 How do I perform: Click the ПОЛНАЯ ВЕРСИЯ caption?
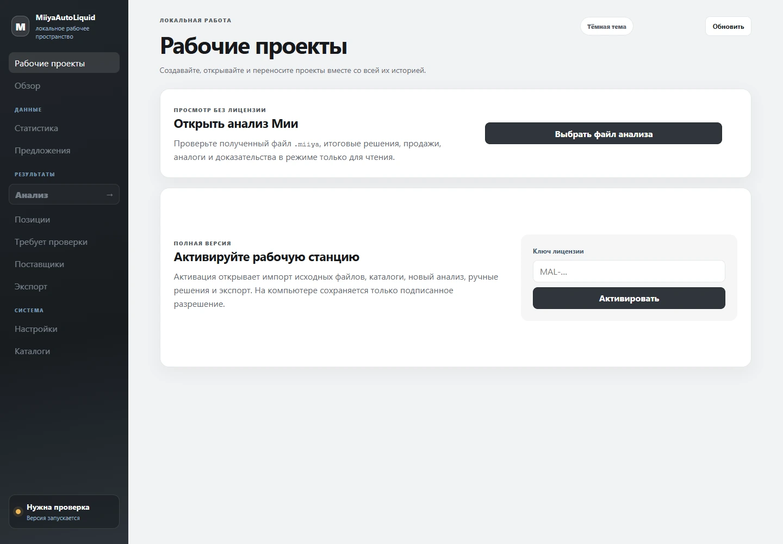coord(202,243)
